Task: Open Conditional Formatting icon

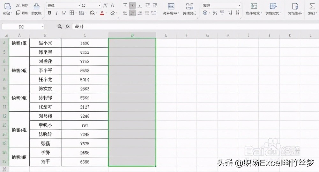Action: (x=254, y=6)
